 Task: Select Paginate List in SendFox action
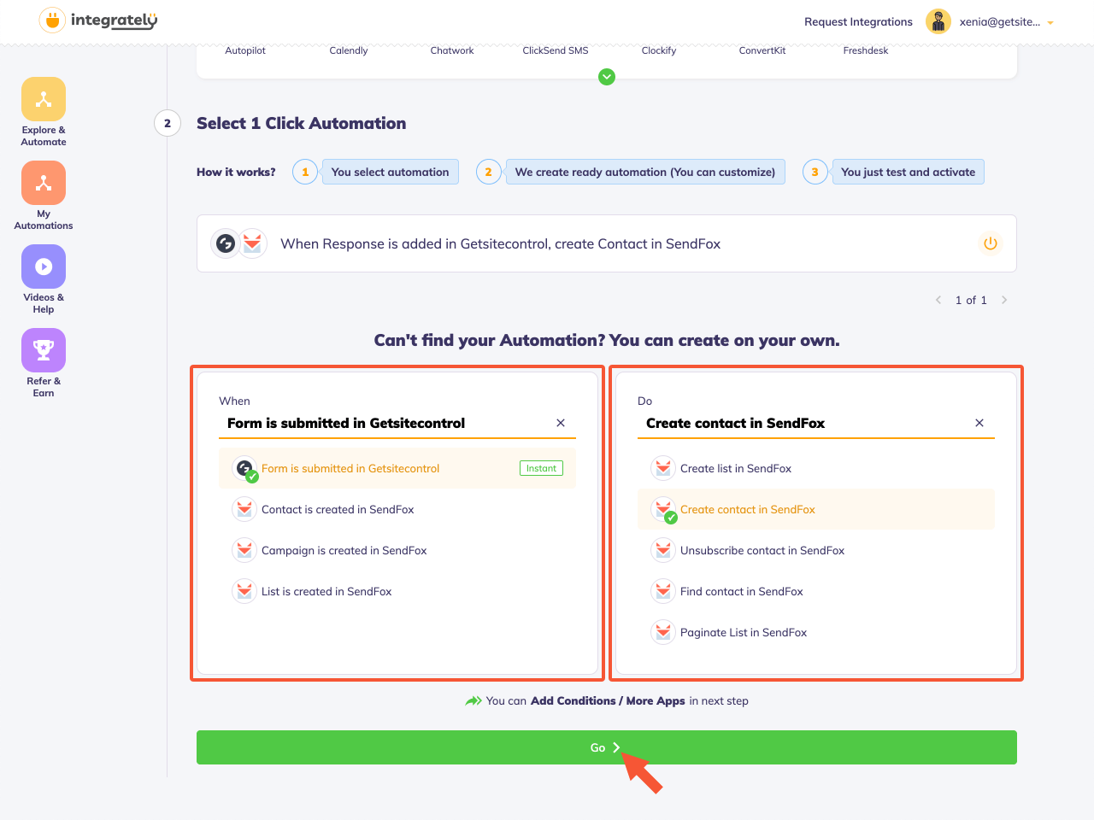click(743, 633)
